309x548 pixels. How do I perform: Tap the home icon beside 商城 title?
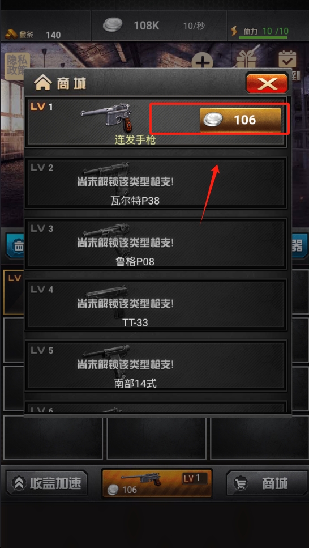click(42, 83)
